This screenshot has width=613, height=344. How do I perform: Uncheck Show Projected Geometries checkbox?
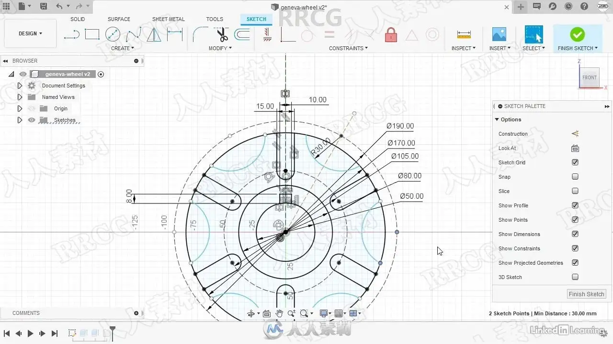tap(575, 263)
